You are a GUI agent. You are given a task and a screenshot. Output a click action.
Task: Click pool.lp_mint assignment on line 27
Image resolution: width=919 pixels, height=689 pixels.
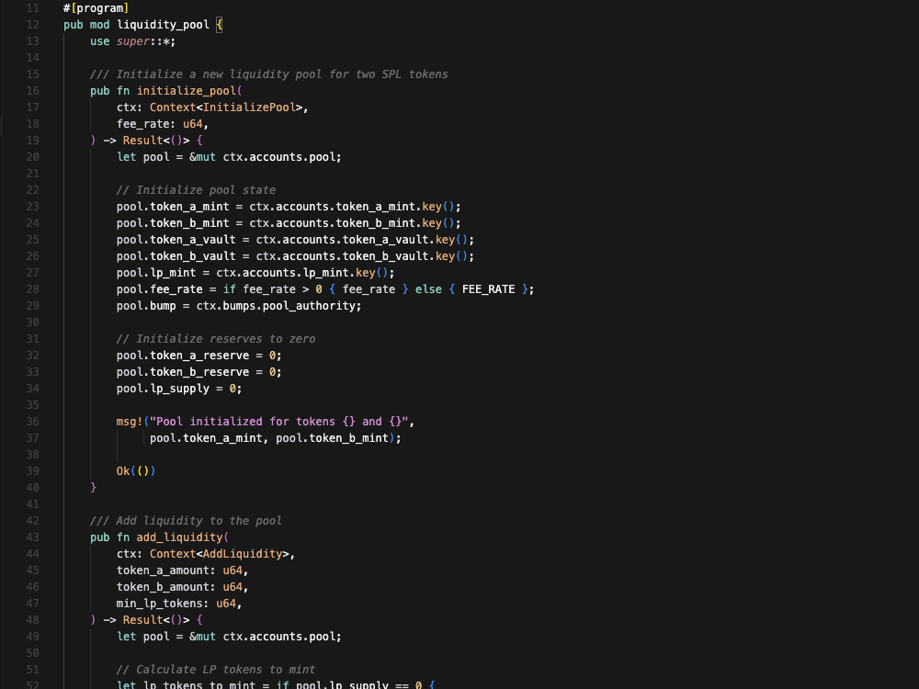[255, 273]
